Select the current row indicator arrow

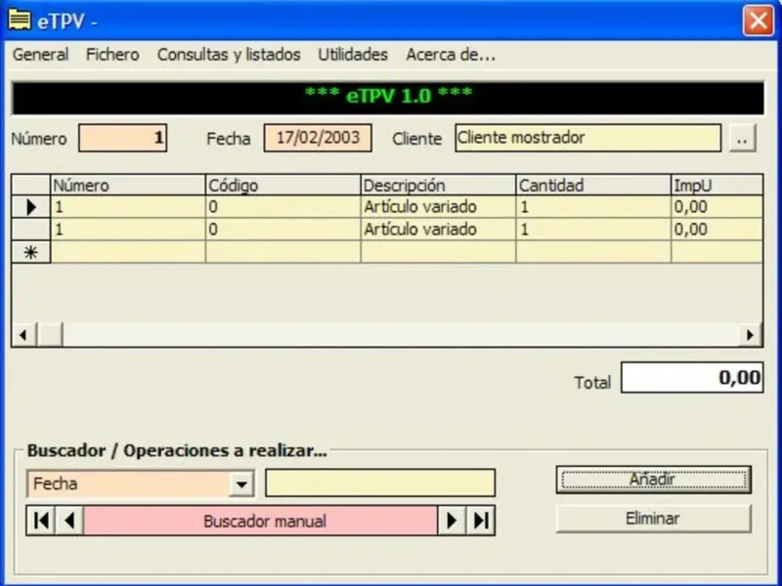(31, 207)
